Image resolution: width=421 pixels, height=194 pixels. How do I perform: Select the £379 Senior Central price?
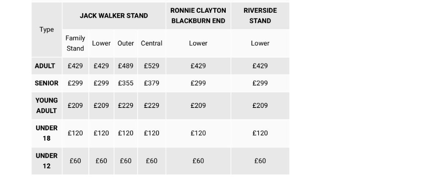[x=151, y=83]
